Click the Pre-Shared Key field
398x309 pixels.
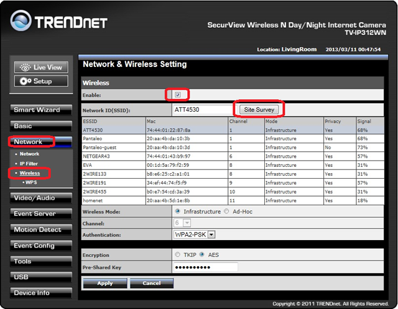click(205, 267)
